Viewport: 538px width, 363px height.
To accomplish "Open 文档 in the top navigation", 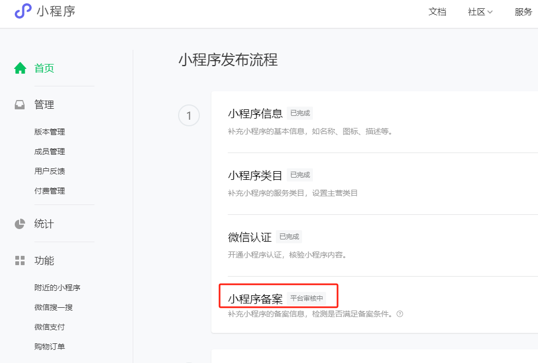I will coord(437,12).
